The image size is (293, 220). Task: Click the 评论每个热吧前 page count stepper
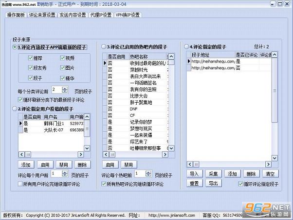(x=148, y=173)
